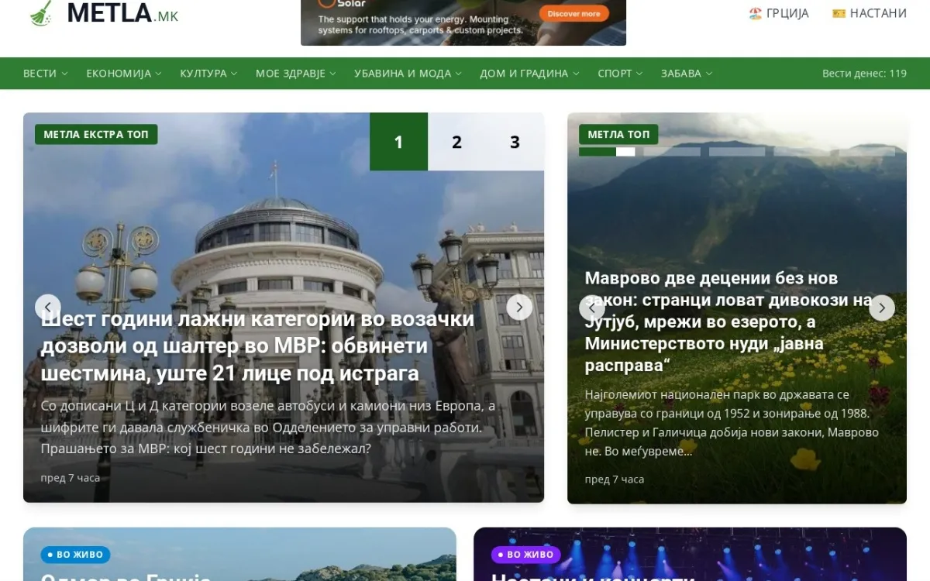Screen dimensions: 930x581
Task: Open headline Маврово две децении без нов закон
Action: [728, 321]
